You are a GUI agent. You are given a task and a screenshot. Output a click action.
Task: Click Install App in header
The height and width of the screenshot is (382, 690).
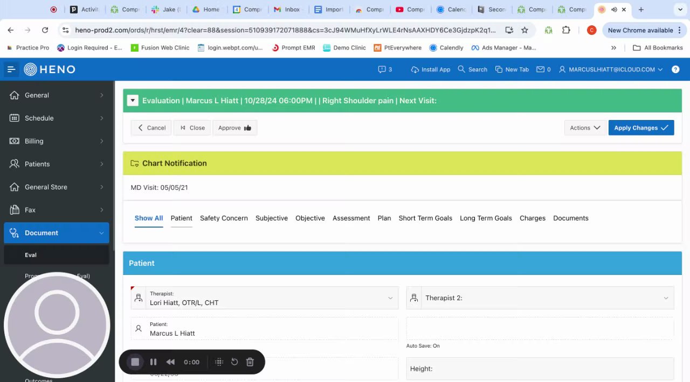(x=430, y=69)
